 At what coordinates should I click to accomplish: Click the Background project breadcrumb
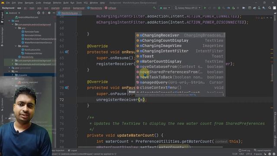click(x=8, y=8)
